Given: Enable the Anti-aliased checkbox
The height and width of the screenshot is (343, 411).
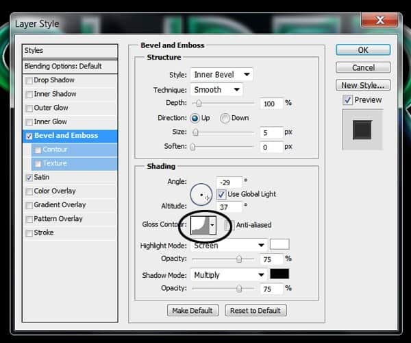Looking at the screenshot, I should click(229, 225).
